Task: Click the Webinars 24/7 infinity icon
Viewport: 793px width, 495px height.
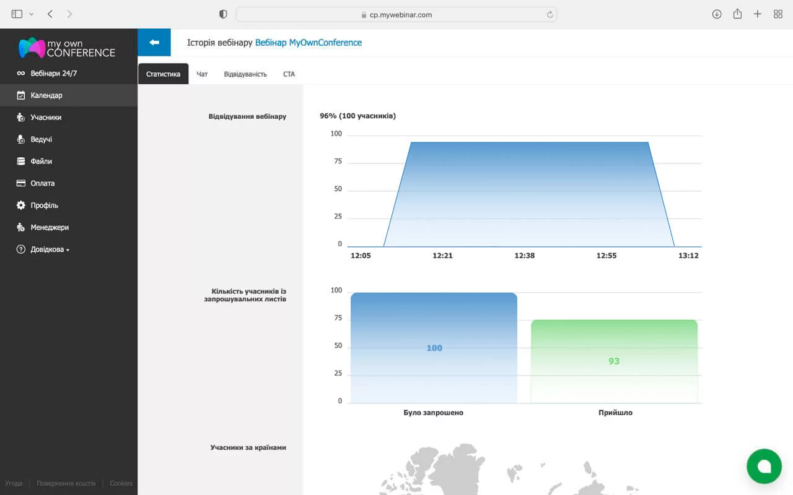Action: (21, 74)
